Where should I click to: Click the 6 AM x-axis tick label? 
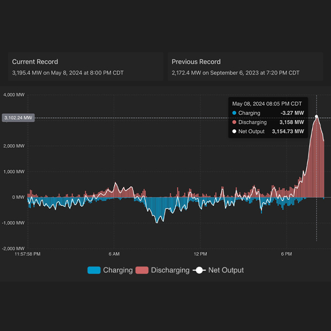114,254
